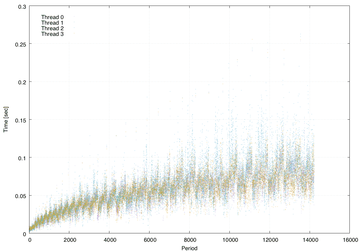Image resolution: width=359 pixels, height=251 pixels.
Task: Click the 0.1 y-axis tick label
Action: [23, 158]
